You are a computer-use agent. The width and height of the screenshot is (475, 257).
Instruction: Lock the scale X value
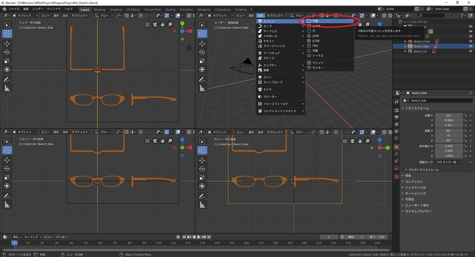[x=465, y=146]
